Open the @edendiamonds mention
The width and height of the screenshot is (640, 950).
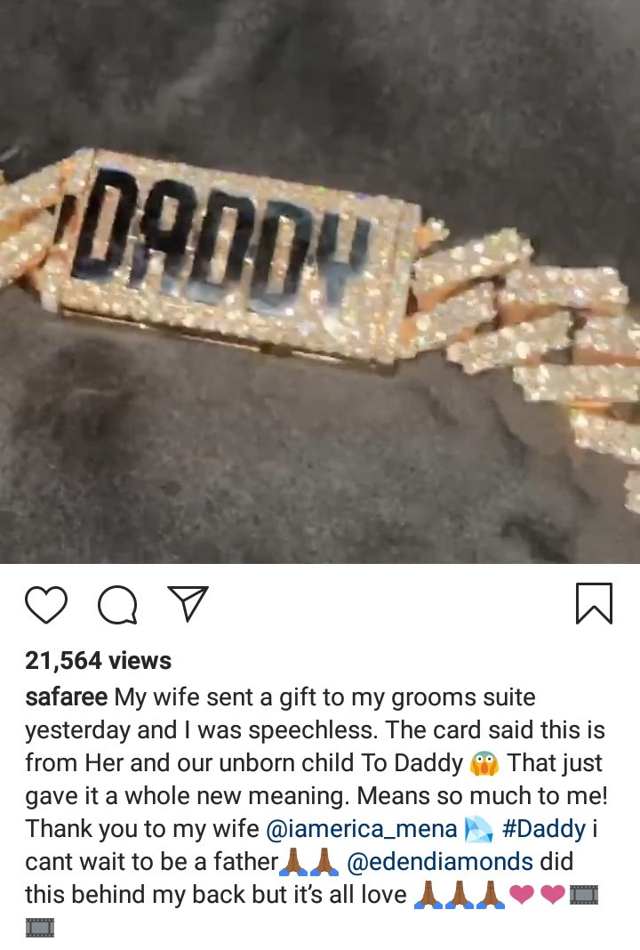[440, 862]
